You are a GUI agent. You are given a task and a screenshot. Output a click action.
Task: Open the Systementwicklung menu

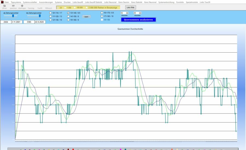point(166,2)
